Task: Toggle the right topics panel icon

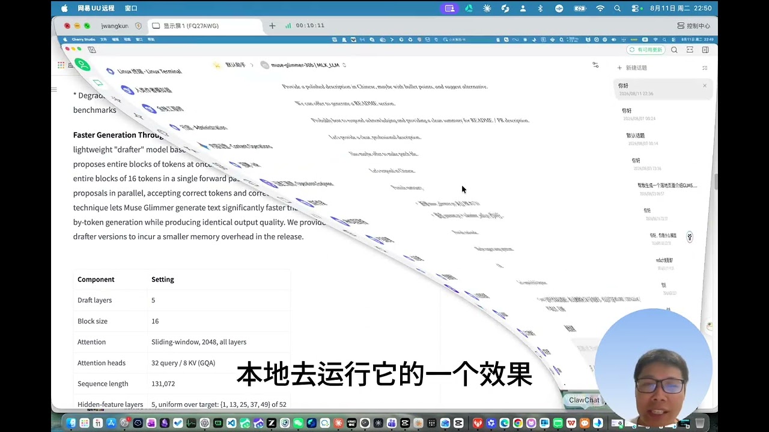Action: 705,50
